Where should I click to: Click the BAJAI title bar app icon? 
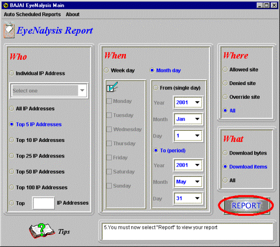tap(6, 5)
